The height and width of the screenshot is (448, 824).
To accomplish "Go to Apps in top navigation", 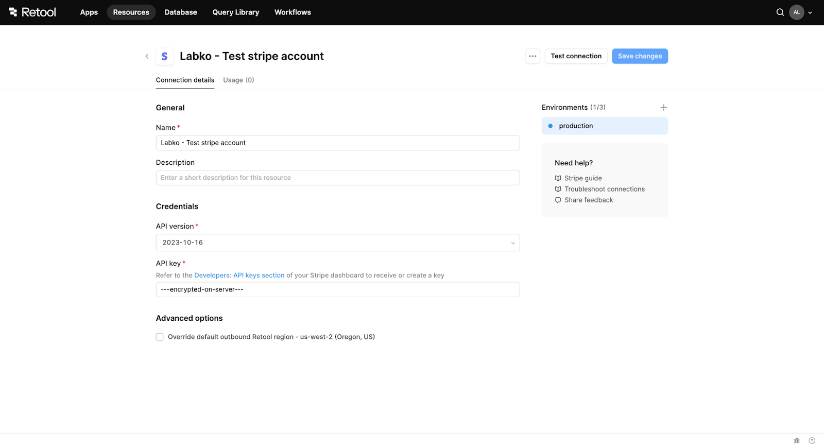I will pyautogui.click(x=89, y=12).
